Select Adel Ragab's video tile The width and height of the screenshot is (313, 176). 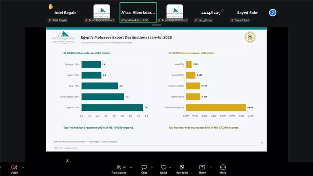(x=65, y=13)
